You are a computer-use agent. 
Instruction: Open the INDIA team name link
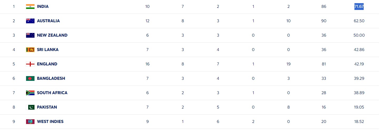coord(43,7)
